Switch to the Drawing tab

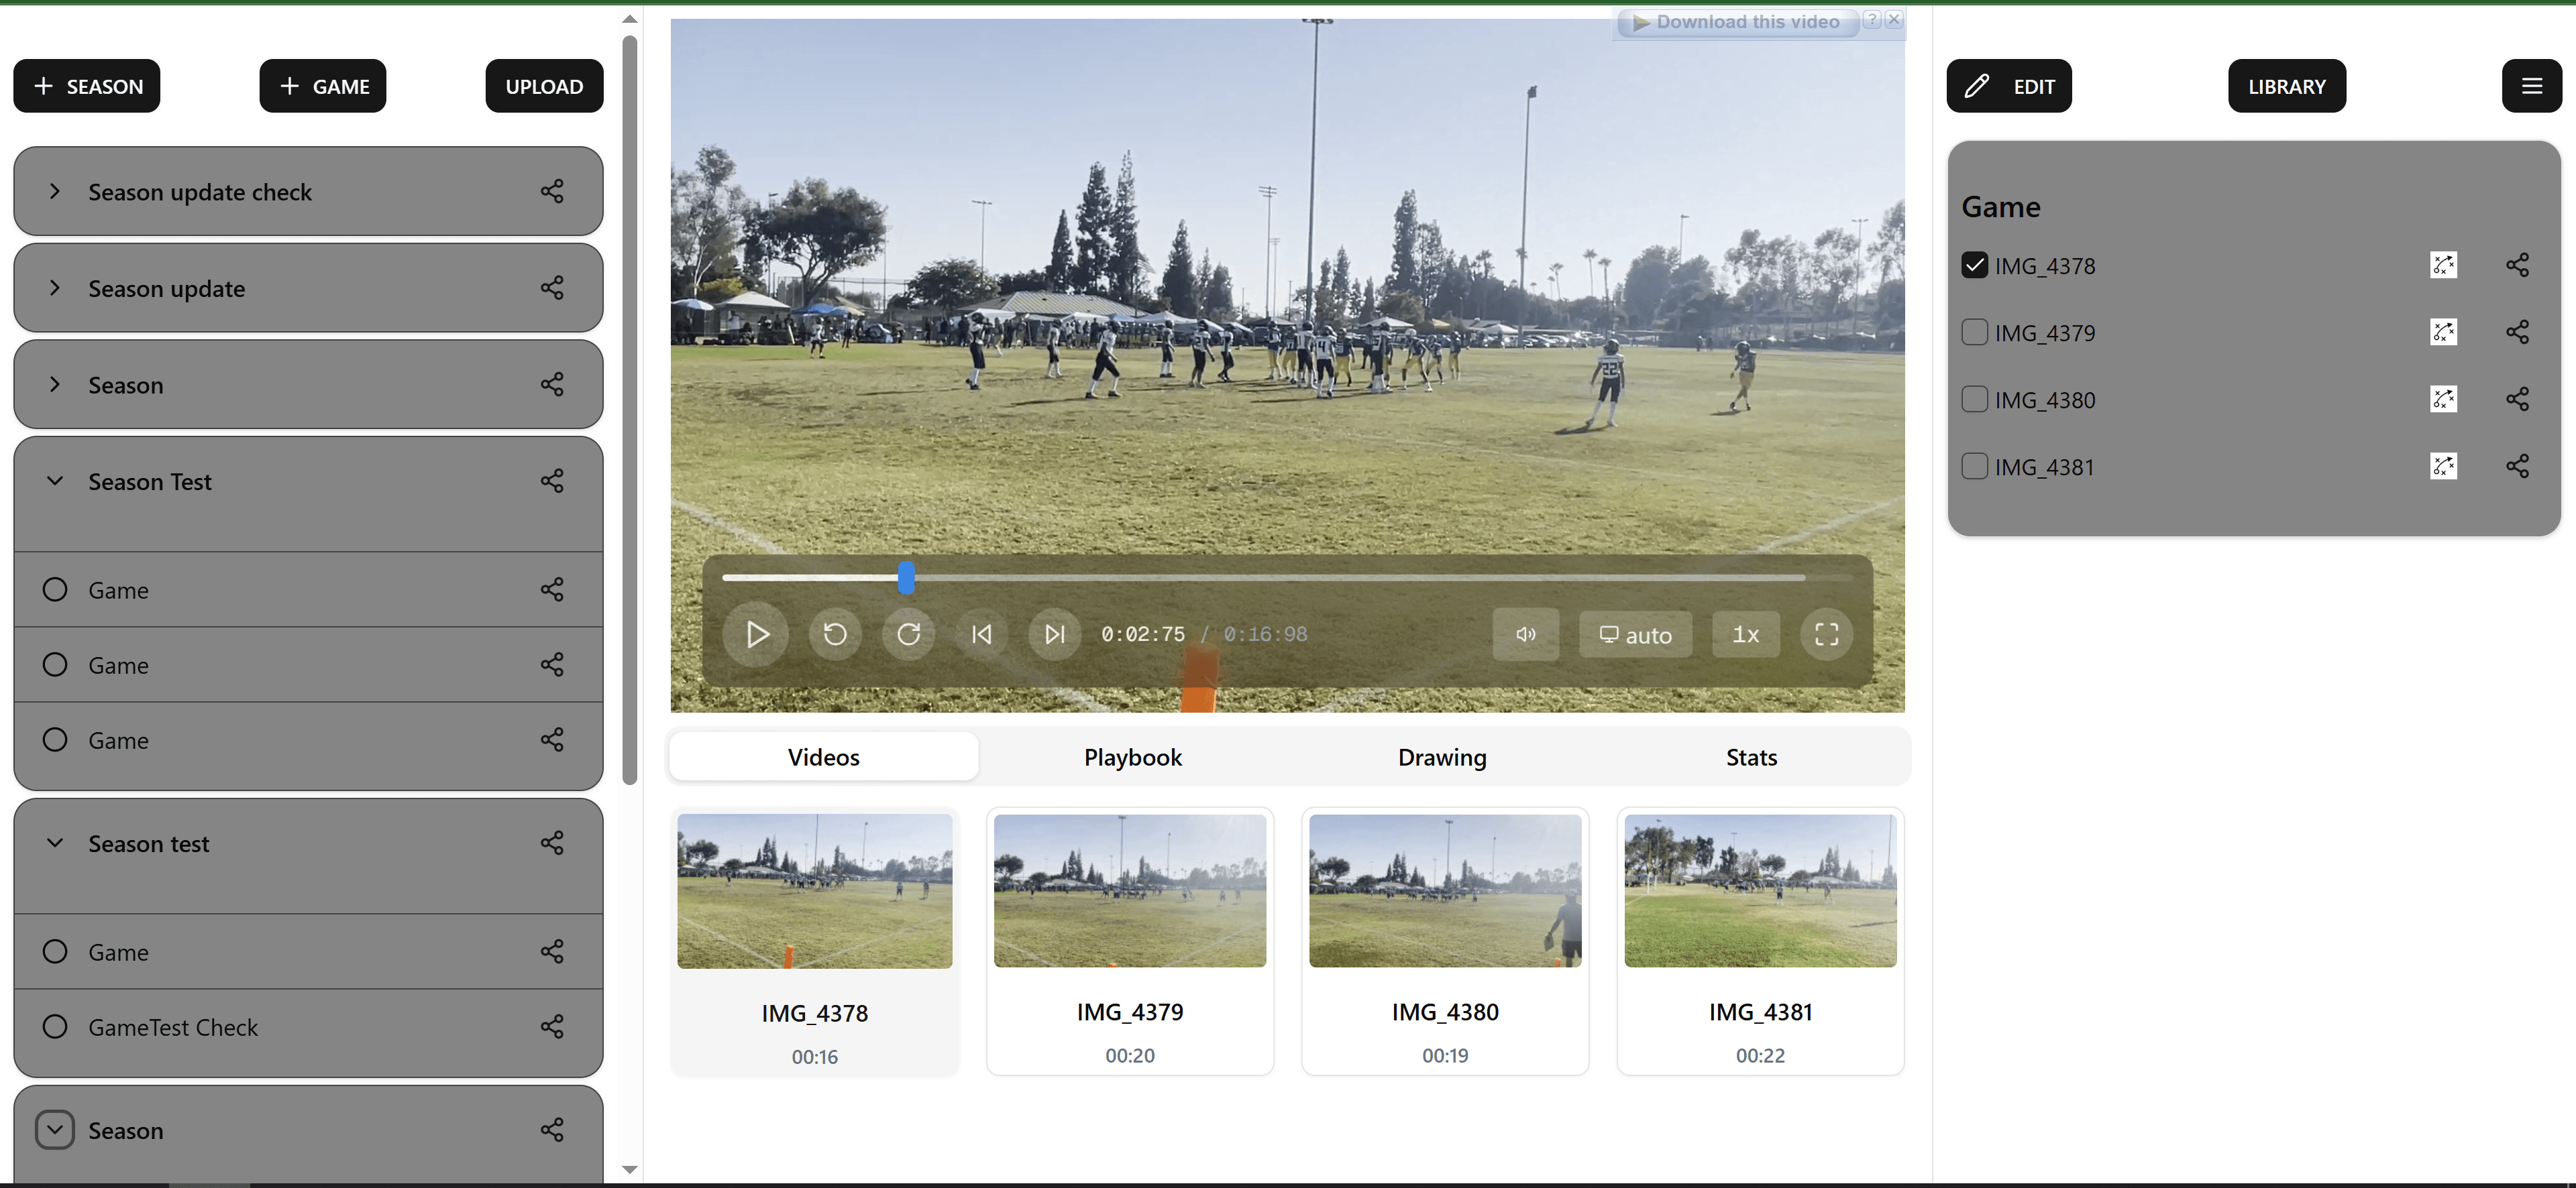(1442, 756)
